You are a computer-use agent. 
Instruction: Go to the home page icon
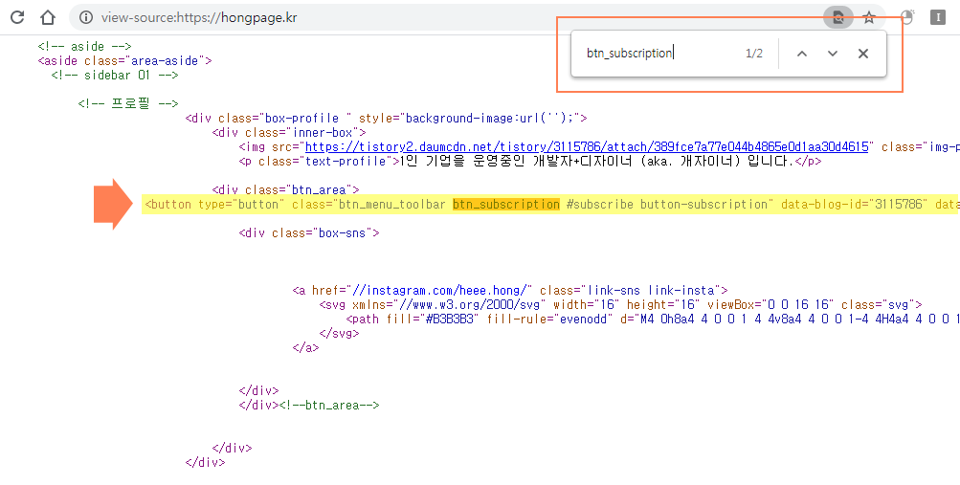48,17
